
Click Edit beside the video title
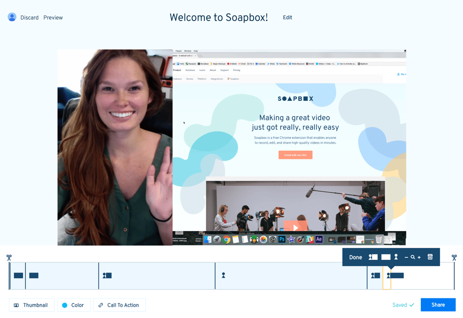point(287,17)
